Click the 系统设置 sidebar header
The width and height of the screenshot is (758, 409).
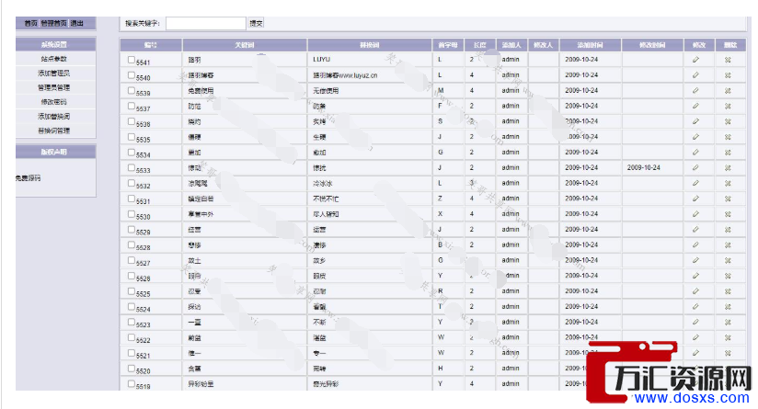(53, 44)
